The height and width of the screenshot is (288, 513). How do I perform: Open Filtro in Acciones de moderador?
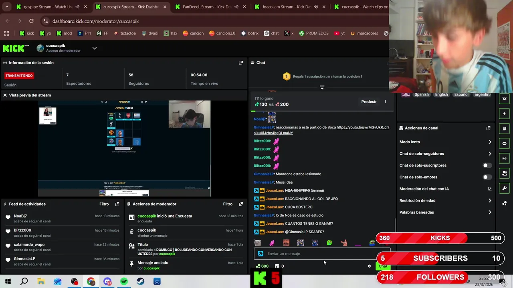point(228,204)
